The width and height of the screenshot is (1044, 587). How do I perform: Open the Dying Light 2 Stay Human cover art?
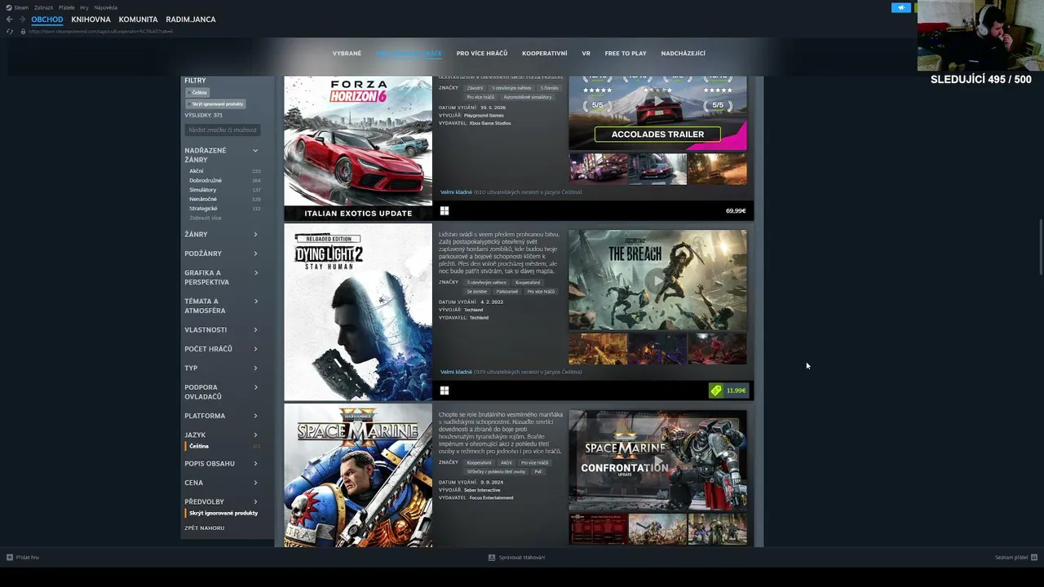pos(358,312)
